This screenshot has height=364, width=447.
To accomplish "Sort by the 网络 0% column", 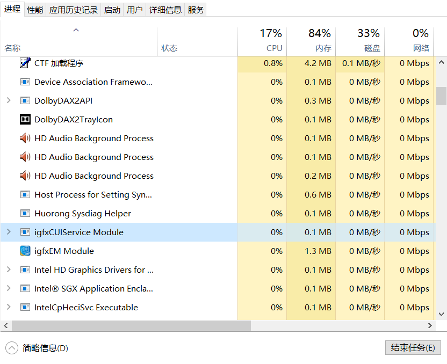I will [x=409, y=41].
